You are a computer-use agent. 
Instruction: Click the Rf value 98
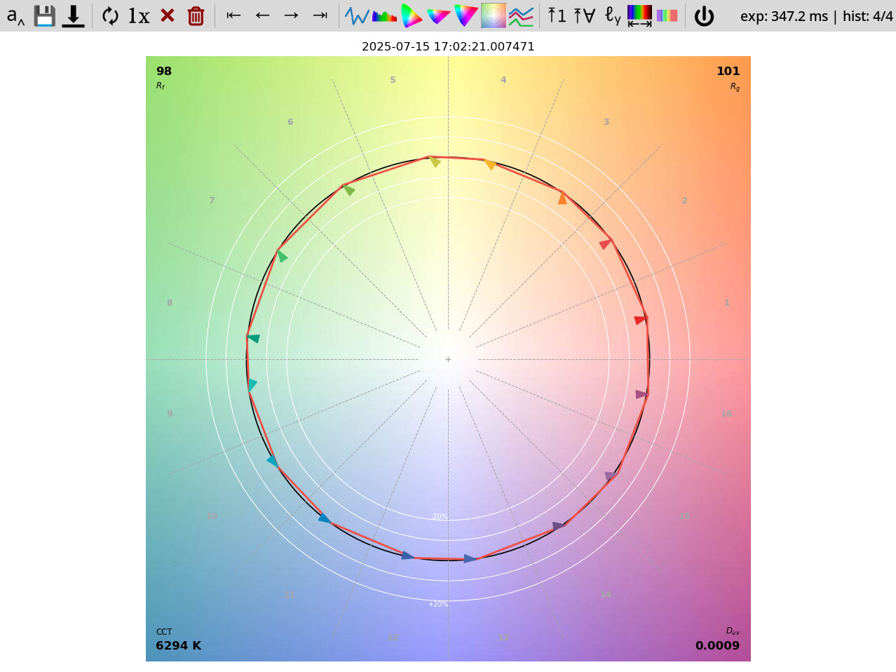[163, 71]
